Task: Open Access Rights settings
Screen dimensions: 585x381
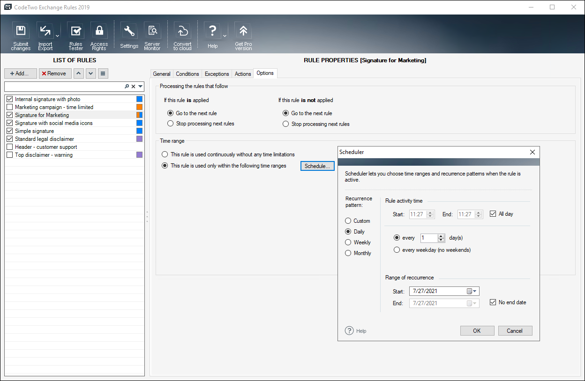Action: 99,37
